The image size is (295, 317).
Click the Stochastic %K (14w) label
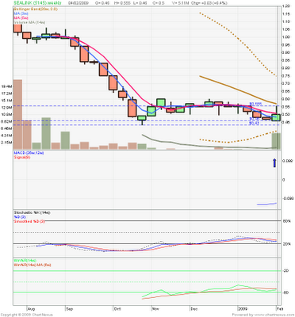point(32,212)
